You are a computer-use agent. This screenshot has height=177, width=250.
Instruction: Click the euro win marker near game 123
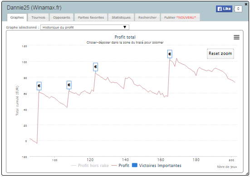(95, 67)
